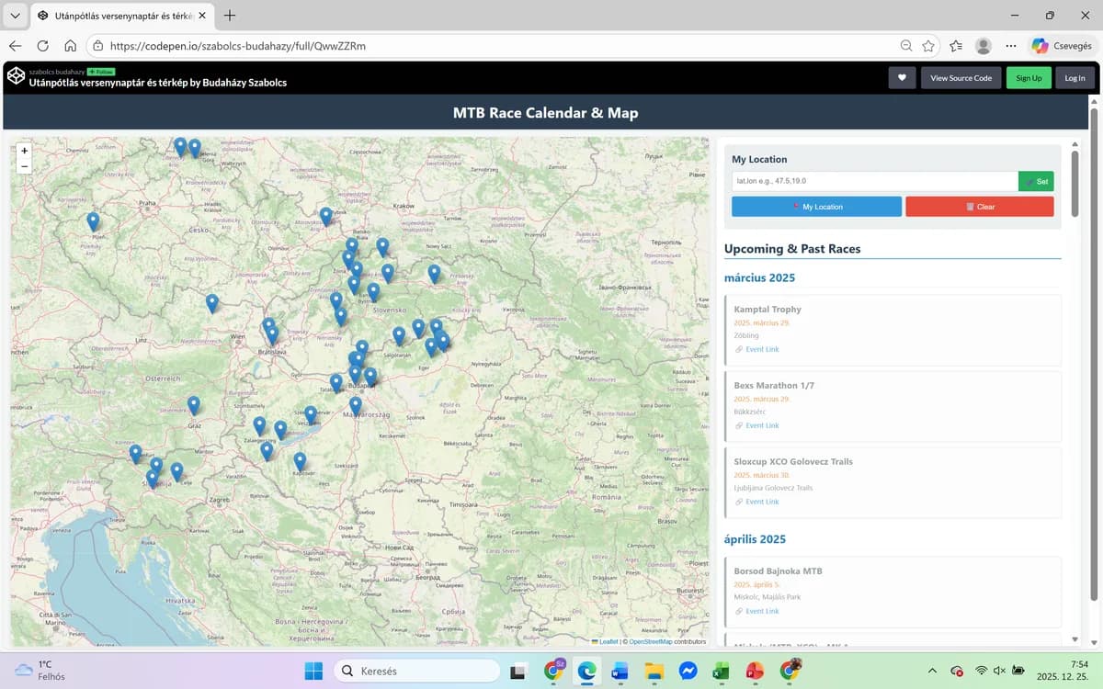The image size is (1103, 689).
Task: Open the Windows Start menu
Action: pos(313,671)
